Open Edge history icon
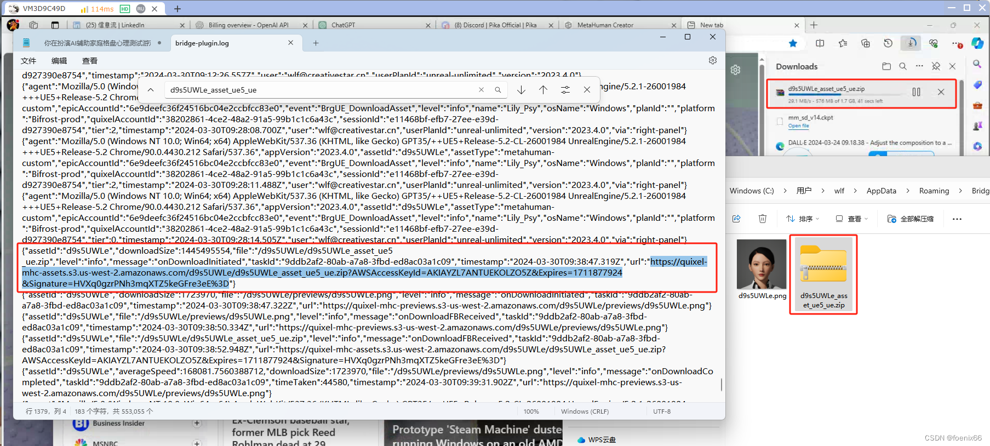Screen dimensions: 990x446 (888, 43)
